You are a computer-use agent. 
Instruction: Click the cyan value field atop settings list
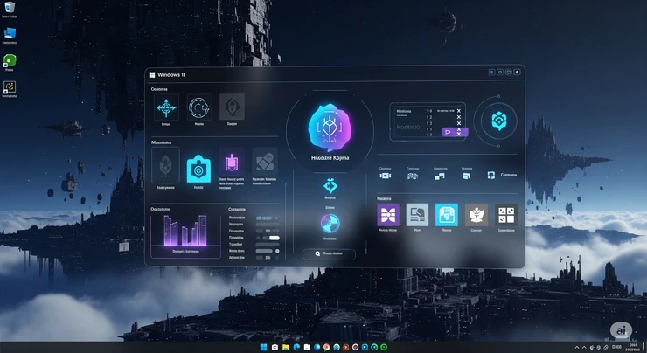[267, 218]
